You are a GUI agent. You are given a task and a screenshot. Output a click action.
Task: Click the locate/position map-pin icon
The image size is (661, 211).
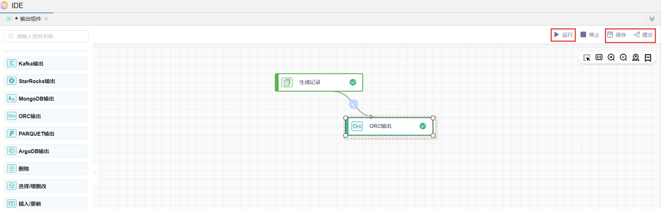[636, 58]
